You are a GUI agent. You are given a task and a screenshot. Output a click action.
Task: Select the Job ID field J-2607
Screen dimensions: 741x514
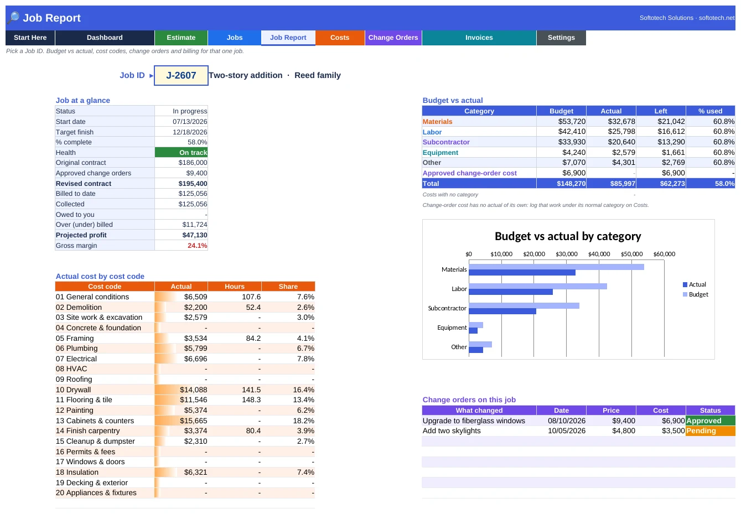[181, 75]
